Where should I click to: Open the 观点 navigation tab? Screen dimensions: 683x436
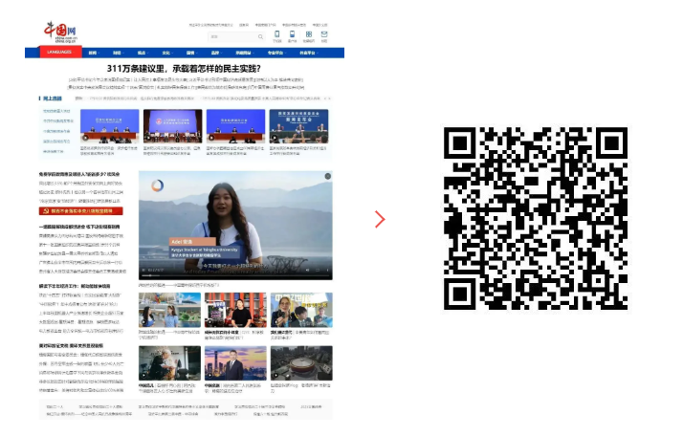point(142,54)
